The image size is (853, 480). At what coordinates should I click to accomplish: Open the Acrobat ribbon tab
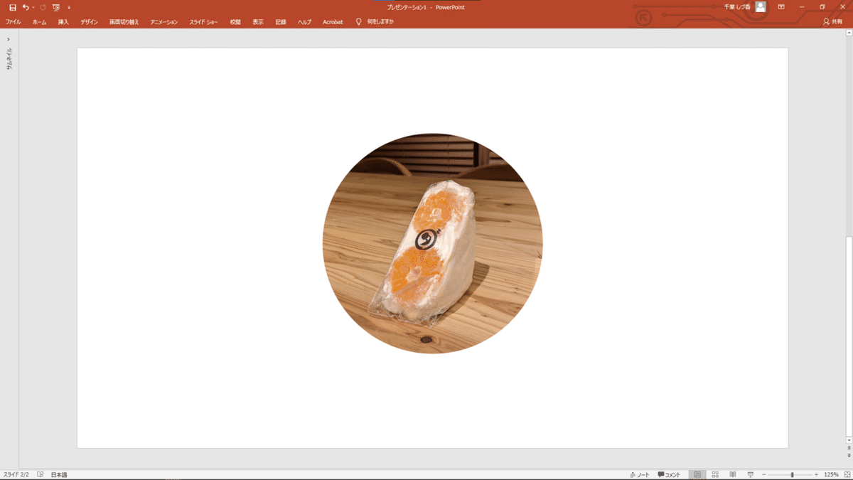(333, 22)
